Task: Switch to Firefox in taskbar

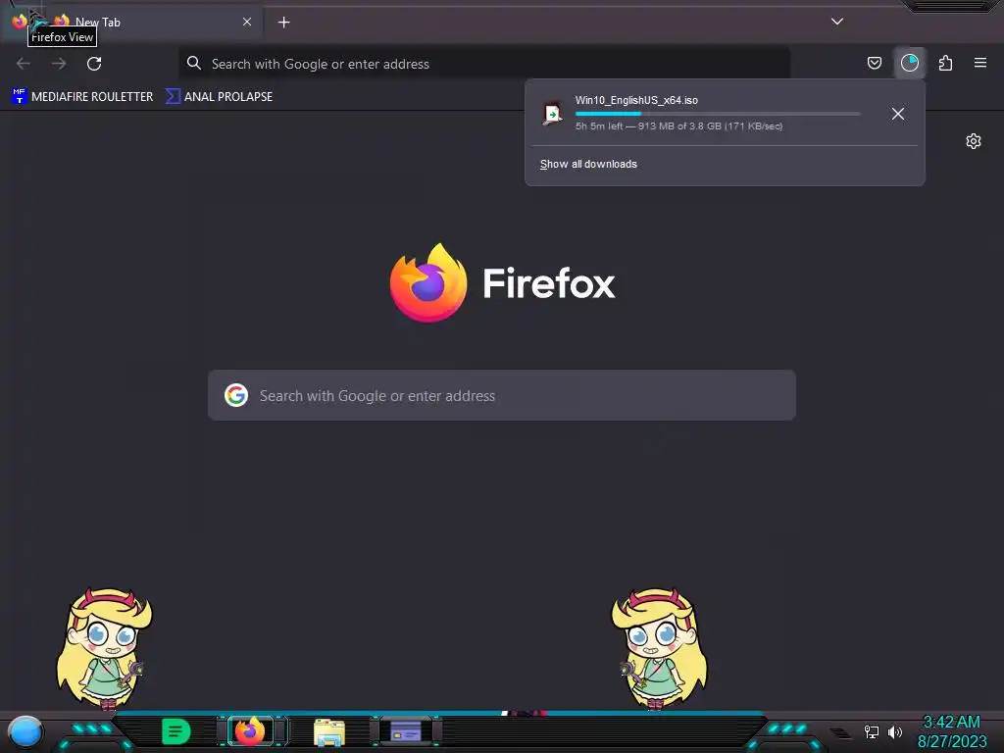Action: [250, 731]
